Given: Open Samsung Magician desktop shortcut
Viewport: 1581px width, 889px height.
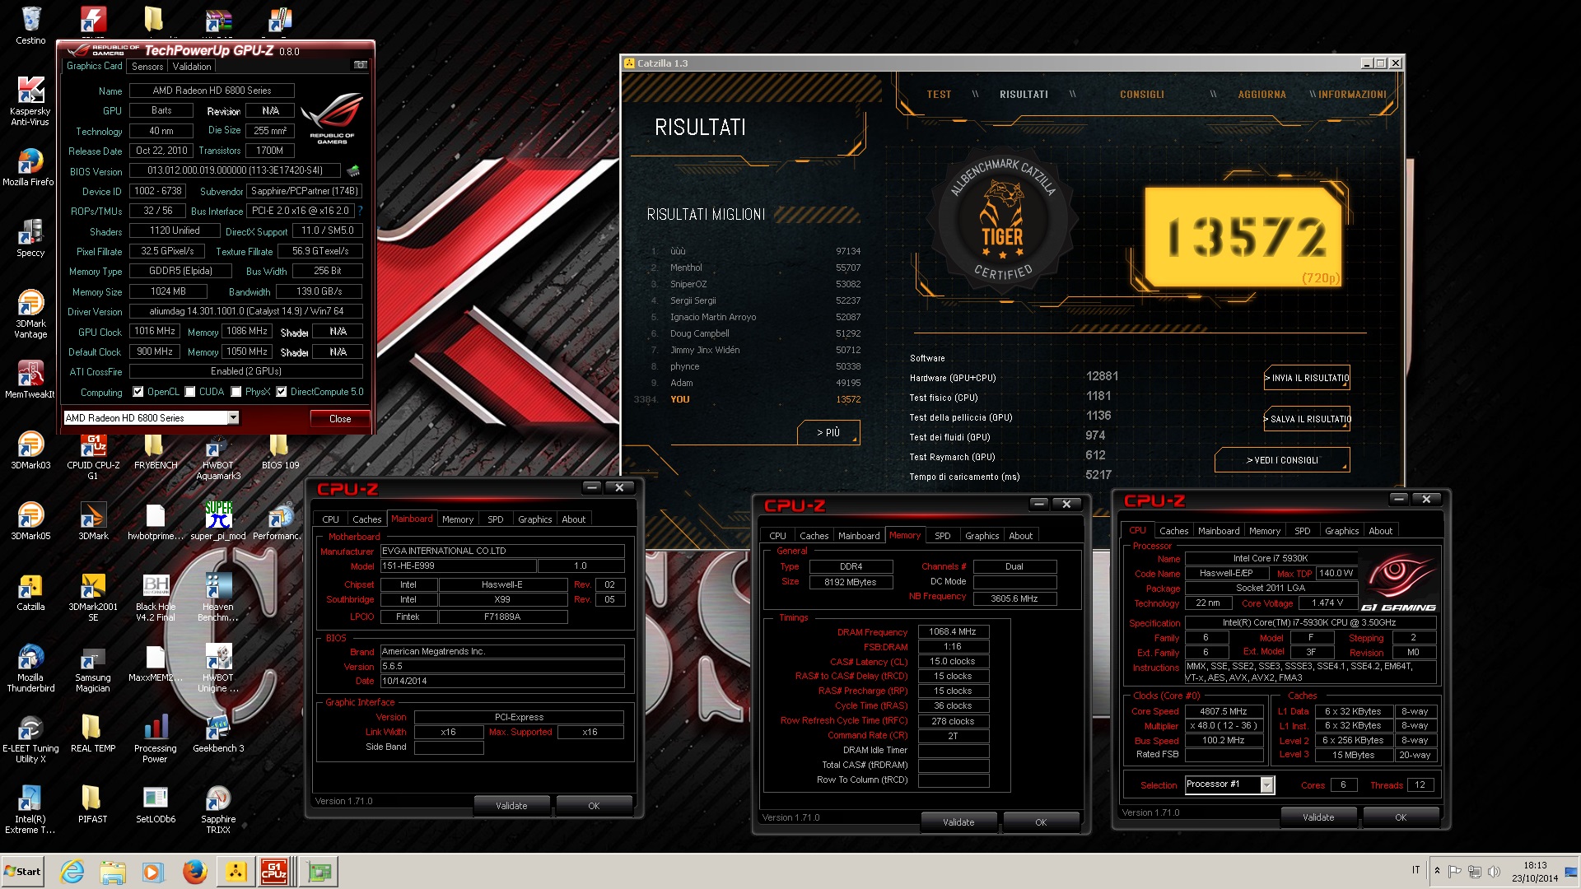Looking at the screenshot, I should coord(93,668).
